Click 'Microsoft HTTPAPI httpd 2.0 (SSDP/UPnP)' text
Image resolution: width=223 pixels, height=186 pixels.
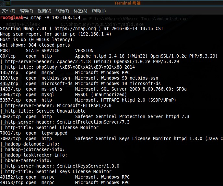pyautogui.click(x=125, y=100)
